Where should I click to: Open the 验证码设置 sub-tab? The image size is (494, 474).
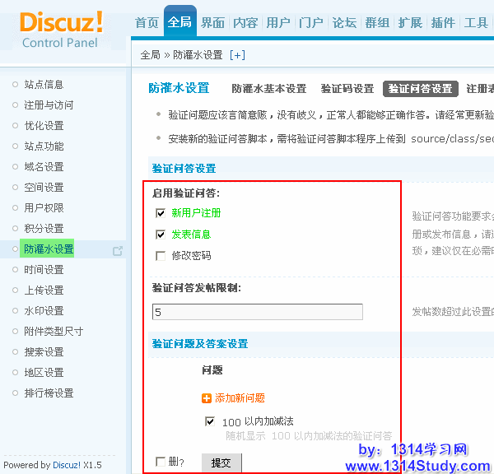tap(347, 89)
